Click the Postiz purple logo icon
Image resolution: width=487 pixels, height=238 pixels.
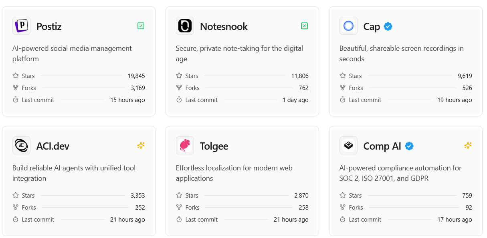pyautogui.click(x=21, y=26)
